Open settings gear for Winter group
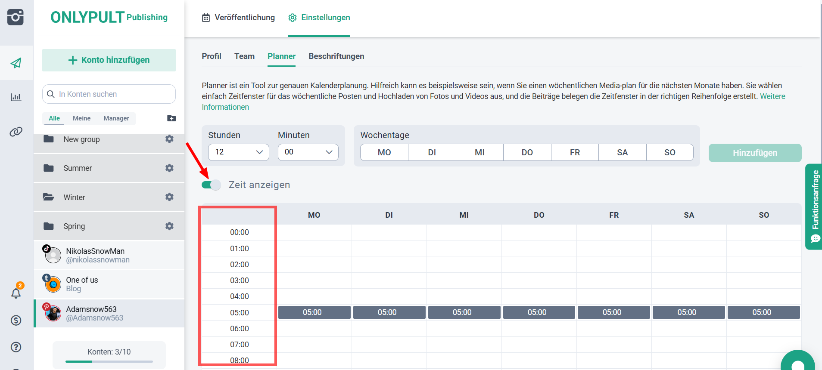This screenshot has width=822, height=370. click(169, 197)
